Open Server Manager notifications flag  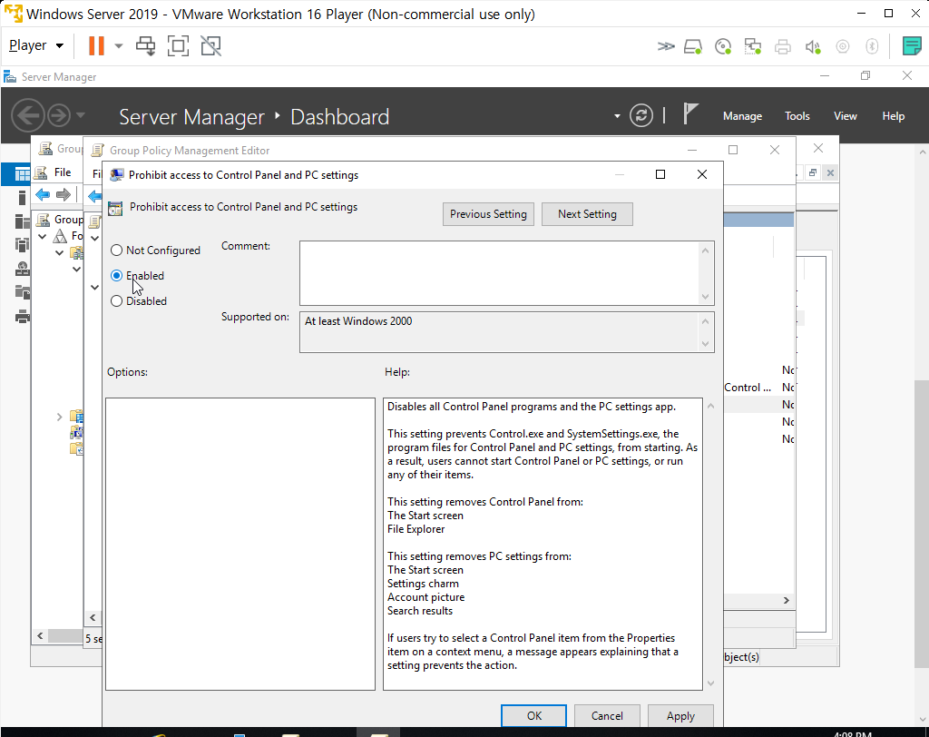click(x=689, y=113)
